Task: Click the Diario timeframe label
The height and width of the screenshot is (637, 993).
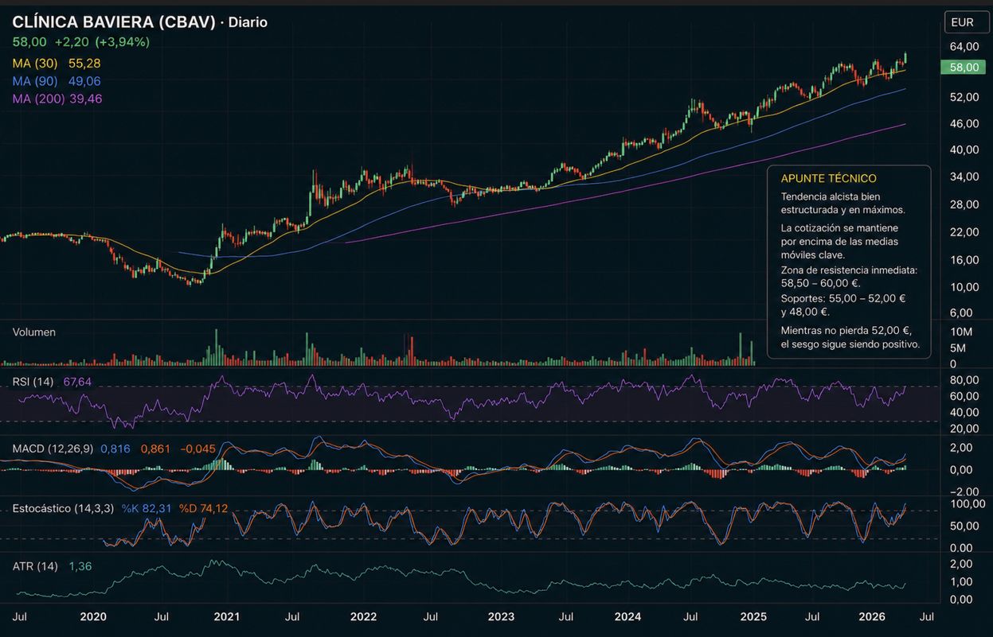Action: pos(248,22)
